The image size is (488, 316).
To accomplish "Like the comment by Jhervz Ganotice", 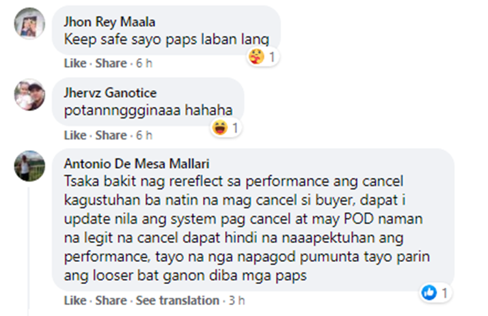I will click(x=75, y=136).
